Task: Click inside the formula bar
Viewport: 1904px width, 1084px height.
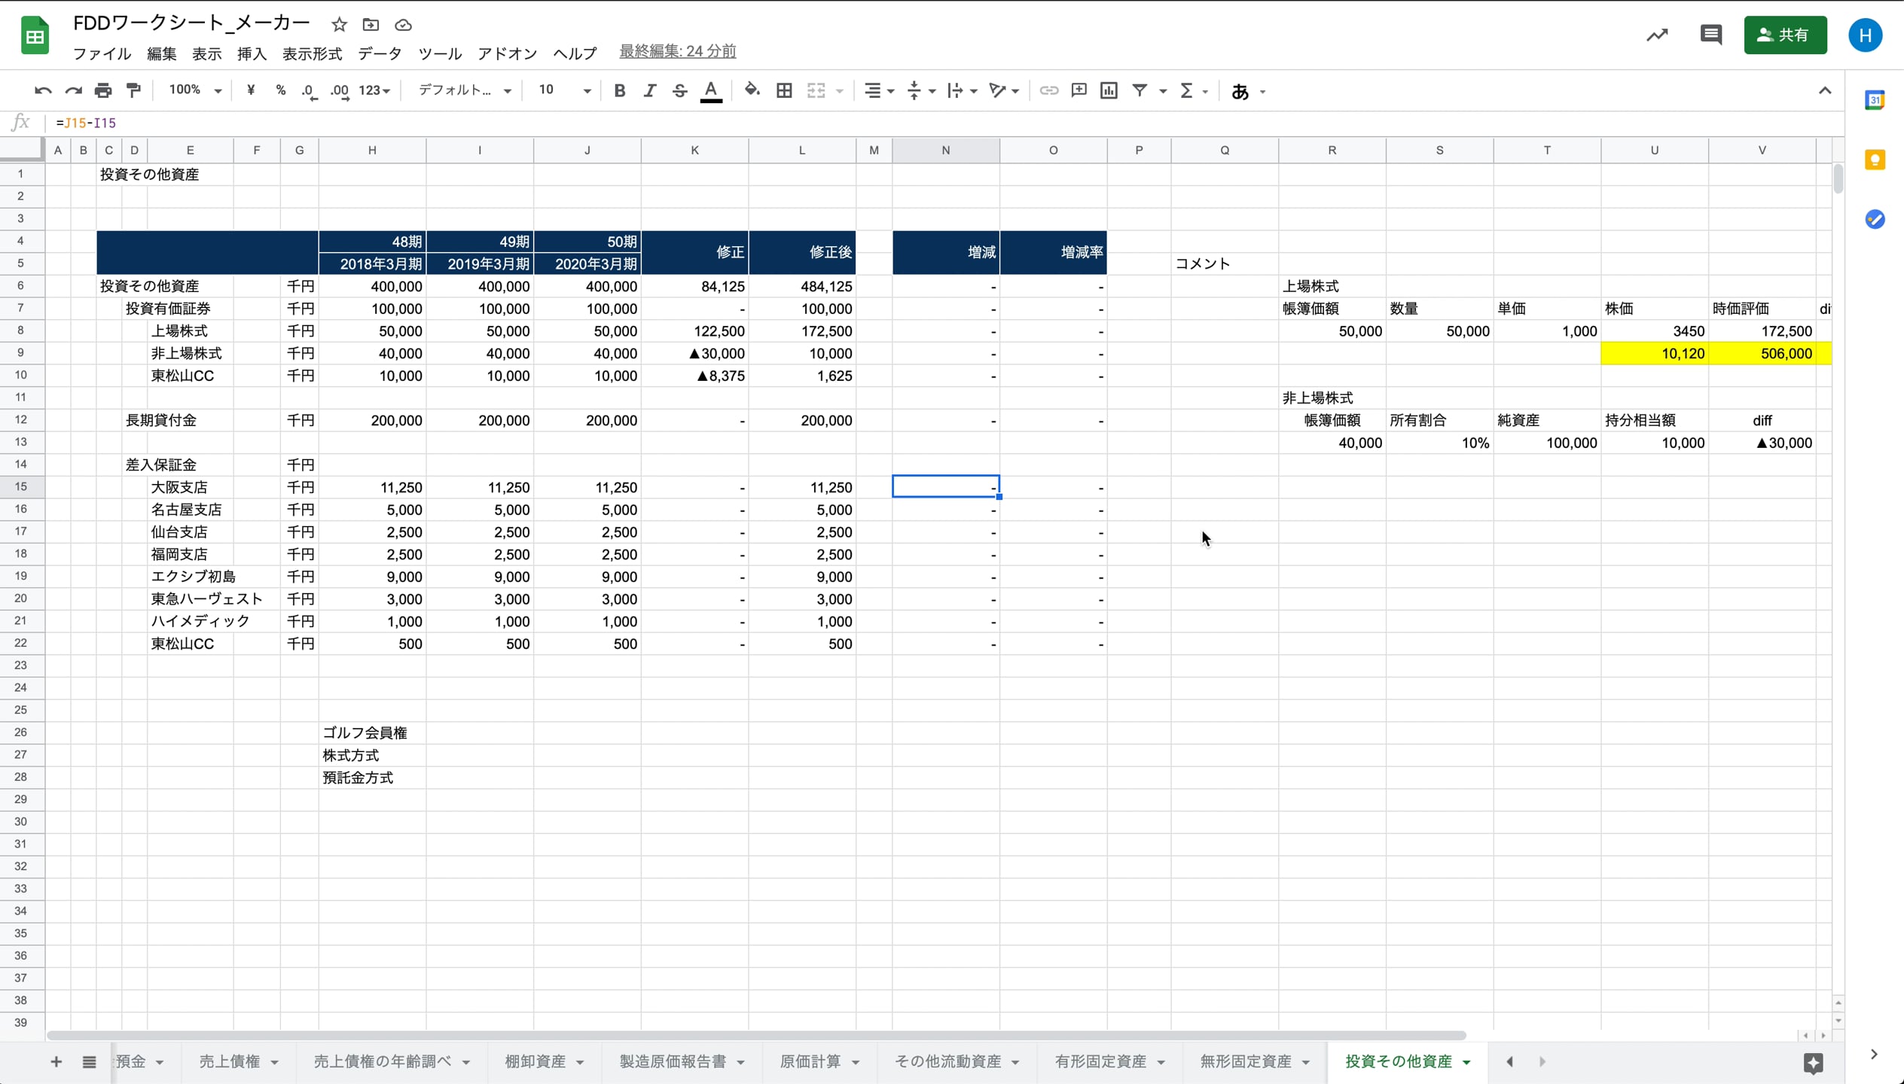Action: (301, 123)
